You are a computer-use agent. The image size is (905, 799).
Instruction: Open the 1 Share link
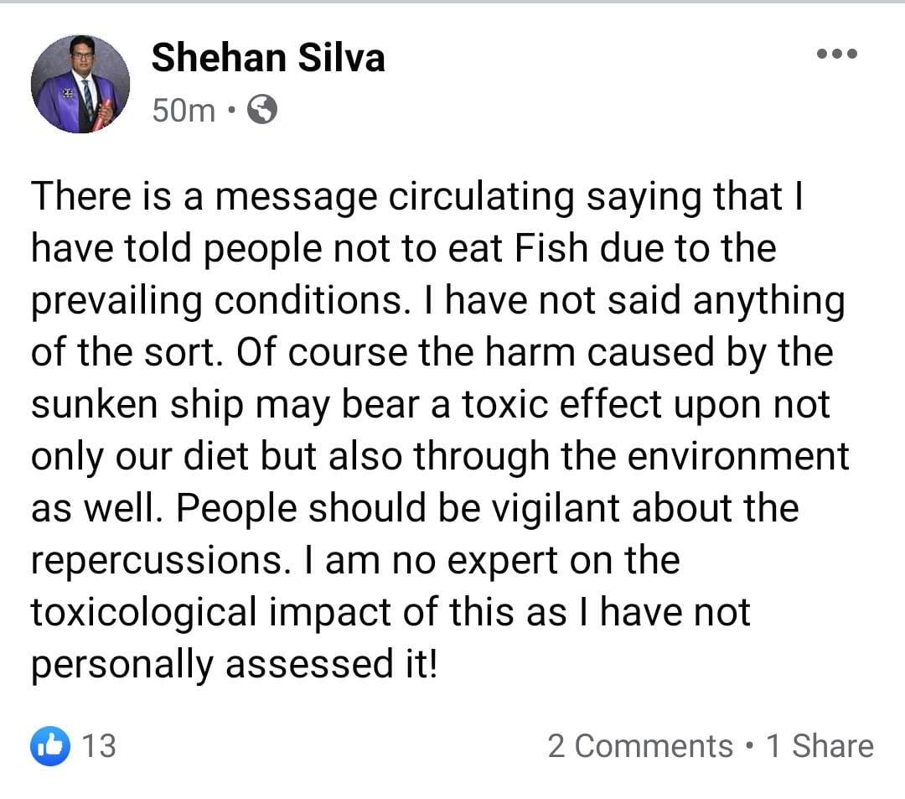click(x=820, y=745)
